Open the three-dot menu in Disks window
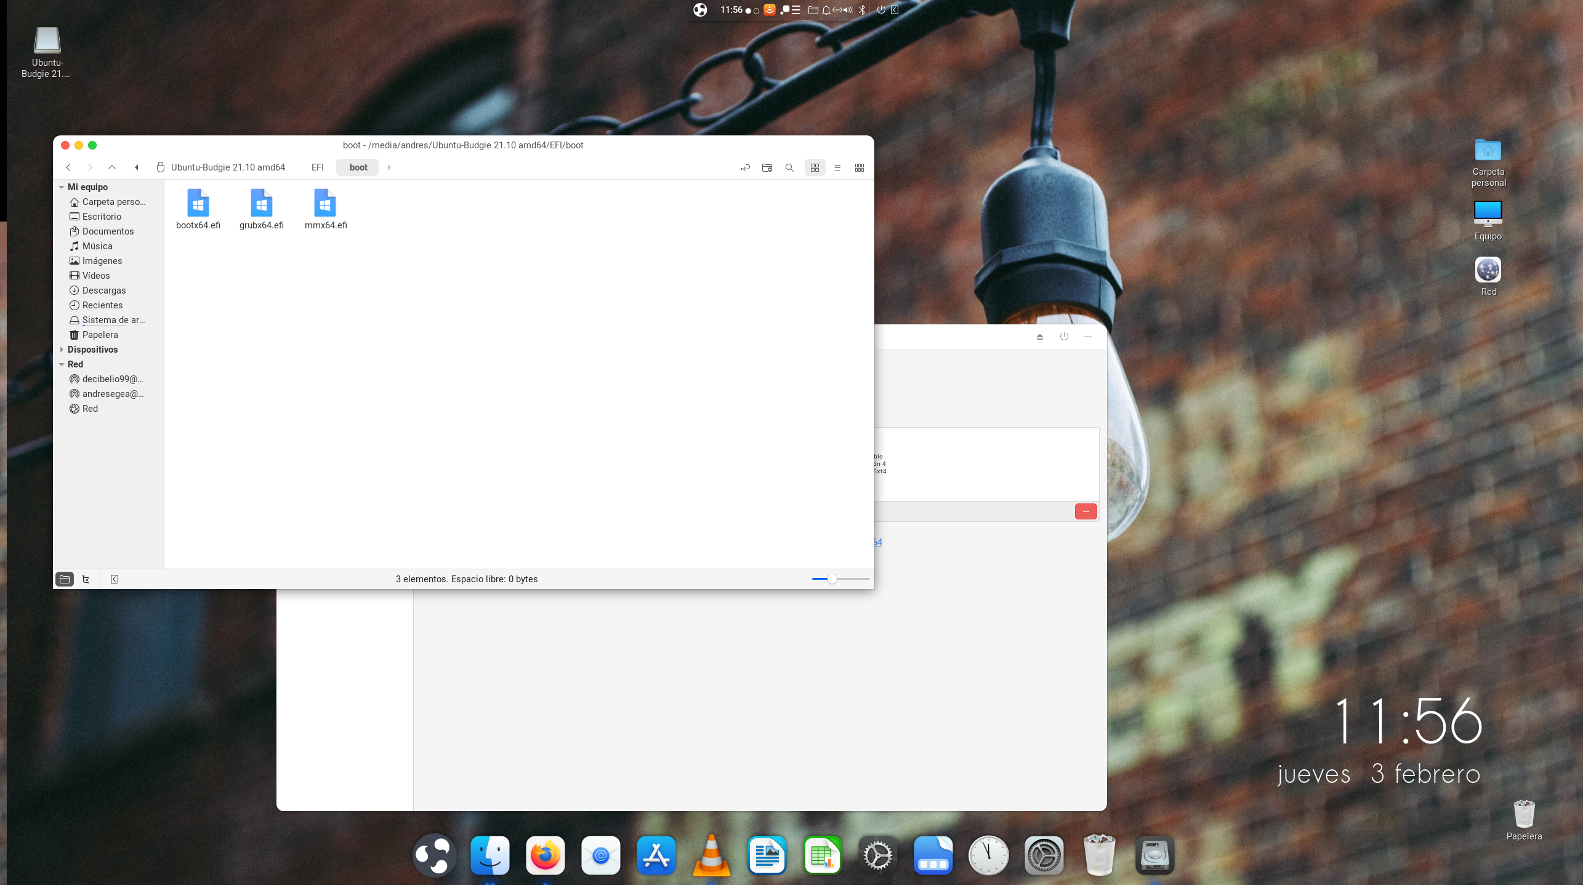This screenshot has height=885, width=1583. 1088,337
